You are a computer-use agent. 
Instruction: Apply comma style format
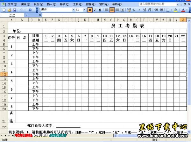pos(139,10)
